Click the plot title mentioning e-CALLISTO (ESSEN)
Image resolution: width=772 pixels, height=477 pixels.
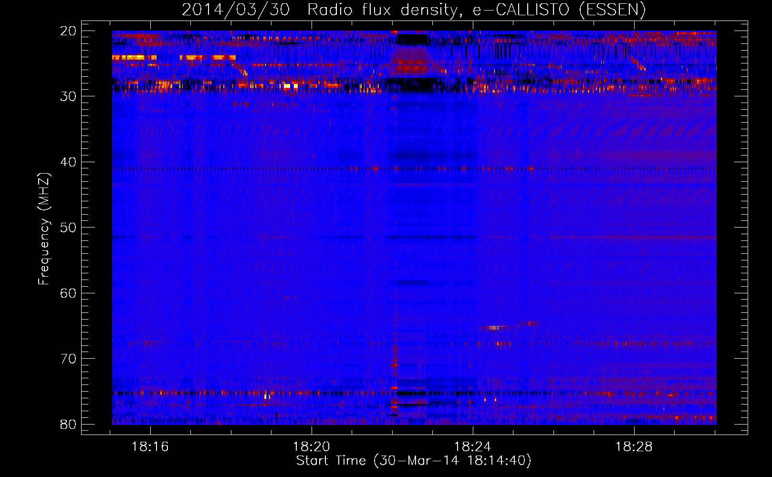(x=414, y=10)
